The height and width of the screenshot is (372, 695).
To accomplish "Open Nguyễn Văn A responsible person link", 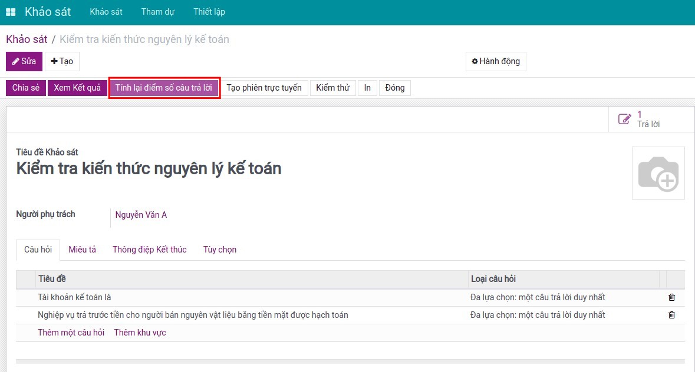I will [141, 215].
